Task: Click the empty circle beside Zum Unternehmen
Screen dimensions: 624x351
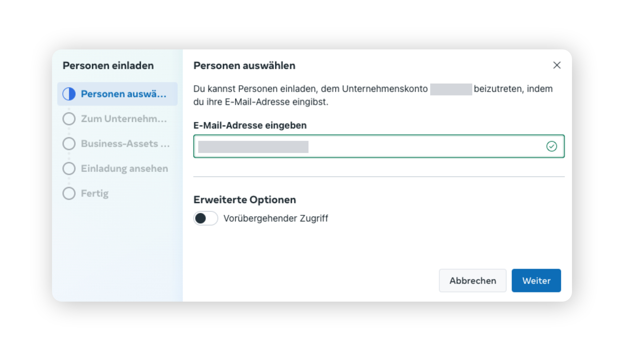Action: [x=69, y=119]
